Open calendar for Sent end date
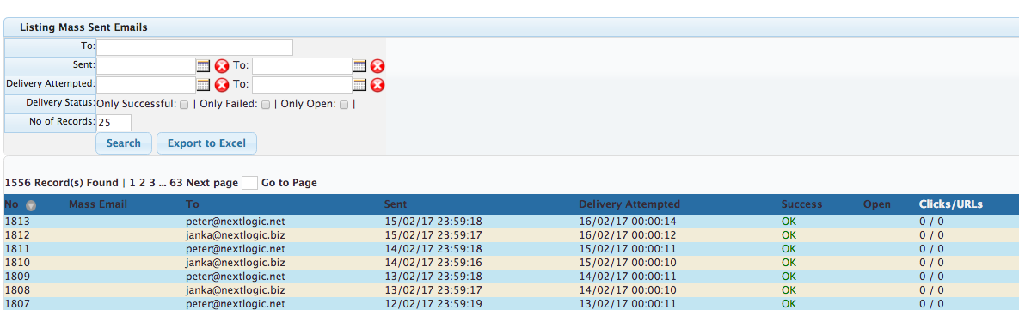 click(360, 65)
